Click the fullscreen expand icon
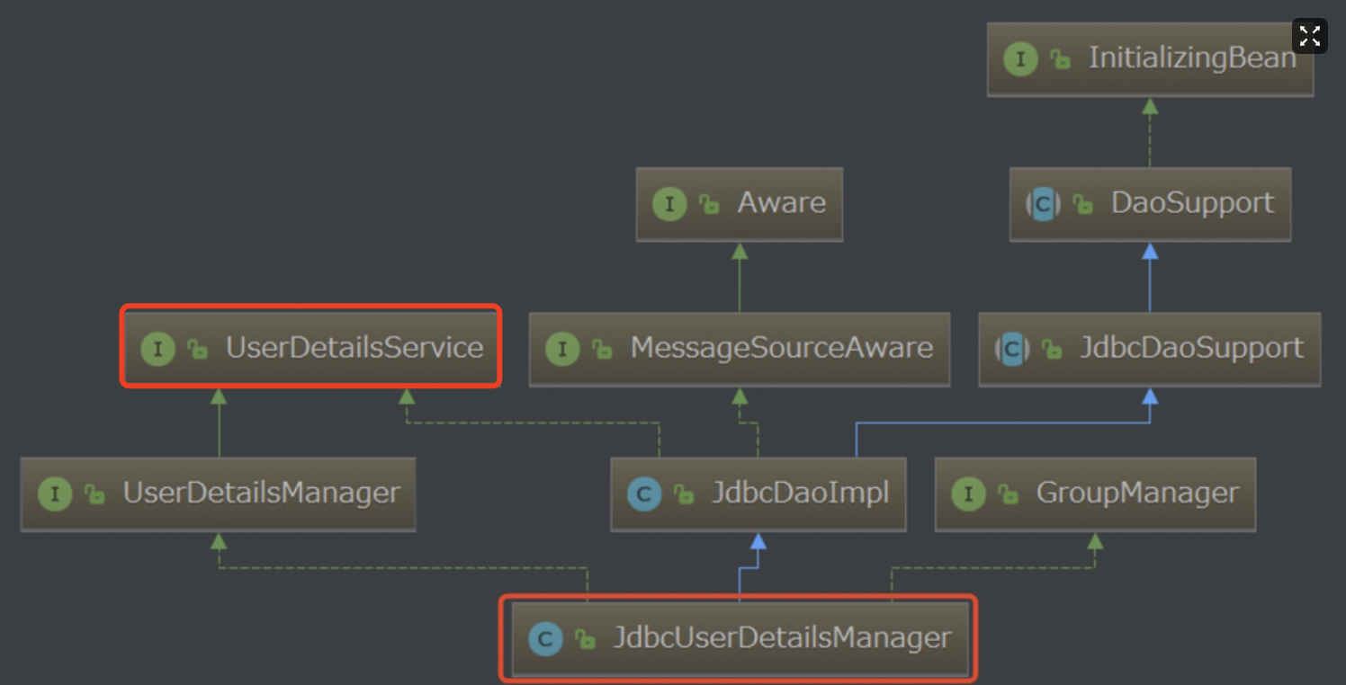Viewport: 1346px width, 685px height. tap(1309, 36)
